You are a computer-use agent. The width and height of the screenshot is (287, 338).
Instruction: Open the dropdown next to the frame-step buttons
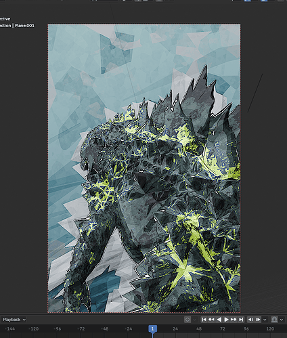pyautogui.click(x=265, y=320)
